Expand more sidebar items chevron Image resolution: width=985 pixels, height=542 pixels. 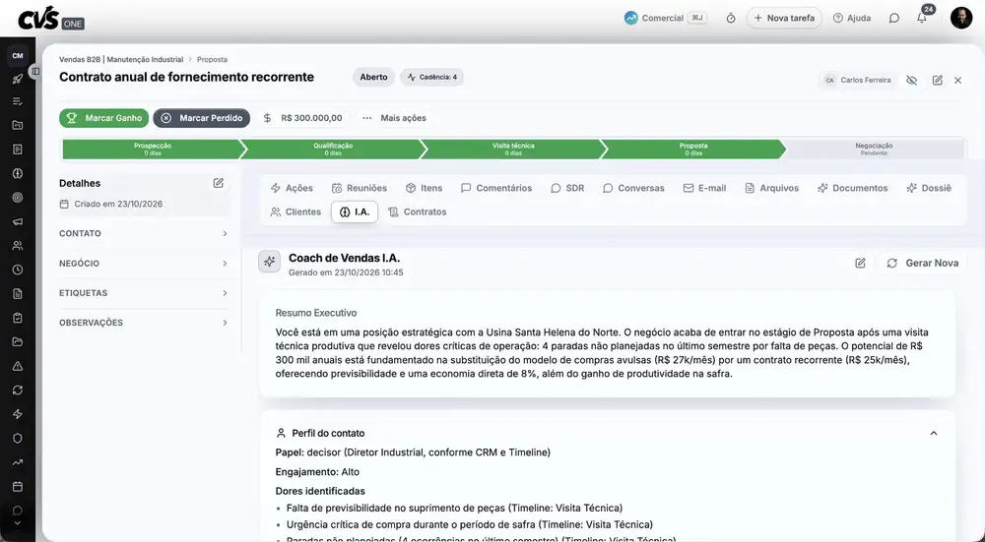[x=18, y=523]
